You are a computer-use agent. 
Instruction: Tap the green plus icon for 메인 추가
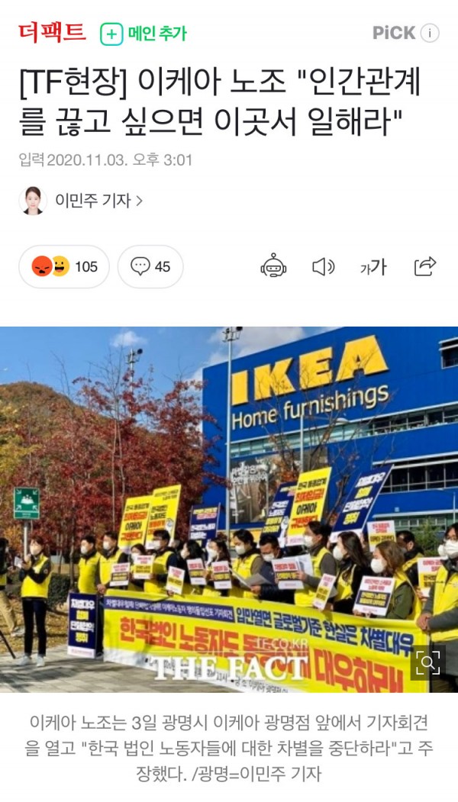(111, 34)
